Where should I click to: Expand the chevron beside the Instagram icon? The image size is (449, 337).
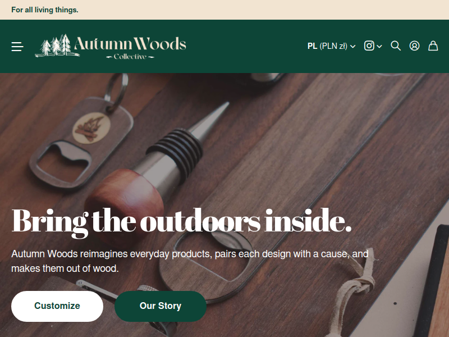[x=379, y=47]
